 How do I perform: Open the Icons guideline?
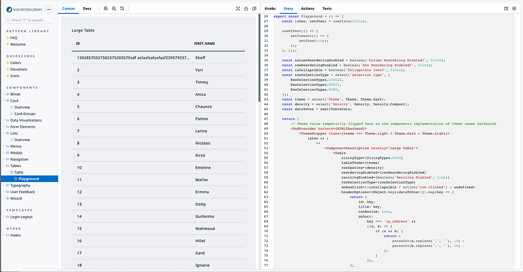[x=15, y=76]
